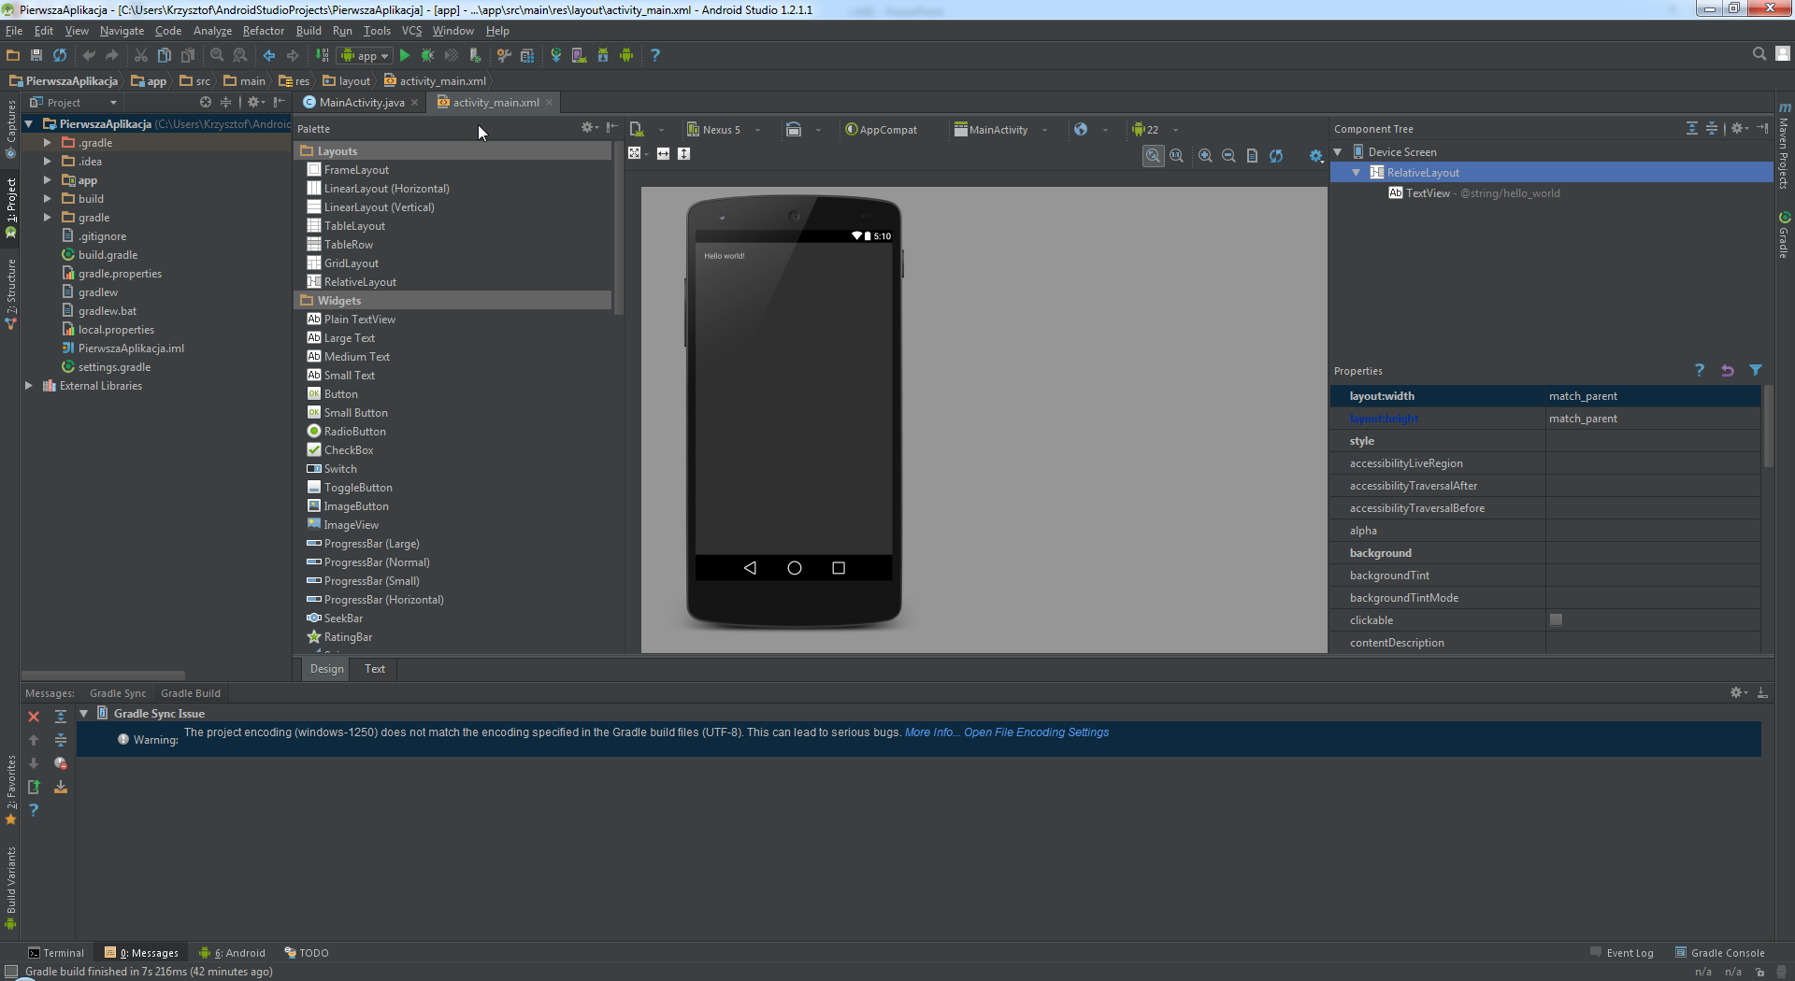The width and height of the screenshot is (1795, 981).
Task: Click the Find magnifier icon in toolbar
Action: tap(217, 55)
